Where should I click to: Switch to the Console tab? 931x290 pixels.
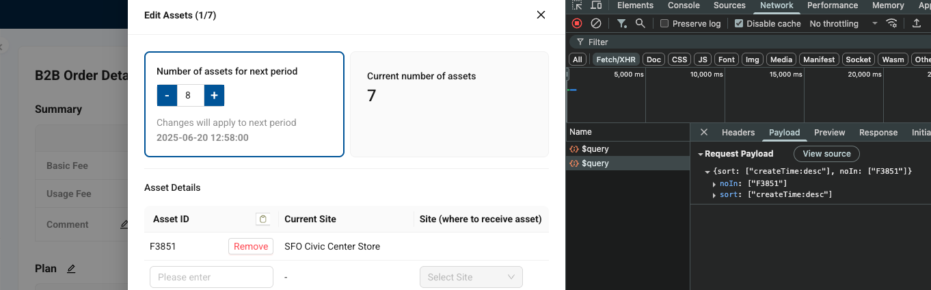[x=684, y=5]
